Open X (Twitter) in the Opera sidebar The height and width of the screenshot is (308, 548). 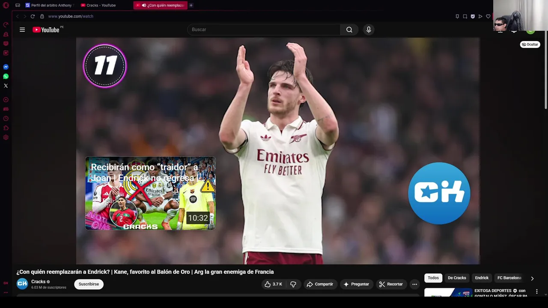point(6,86)
